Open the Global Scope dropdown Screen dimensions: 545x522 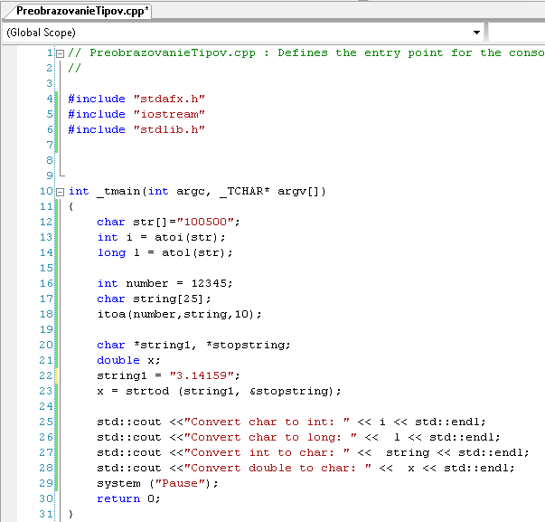click(243, 33)
